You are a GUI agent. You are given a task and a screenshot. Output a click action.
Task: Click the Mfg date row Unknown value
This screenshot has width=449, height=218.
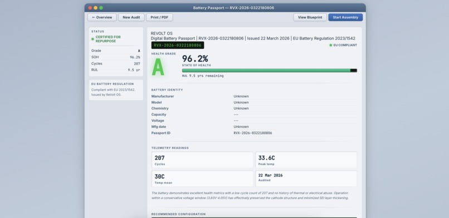[241, 127]
